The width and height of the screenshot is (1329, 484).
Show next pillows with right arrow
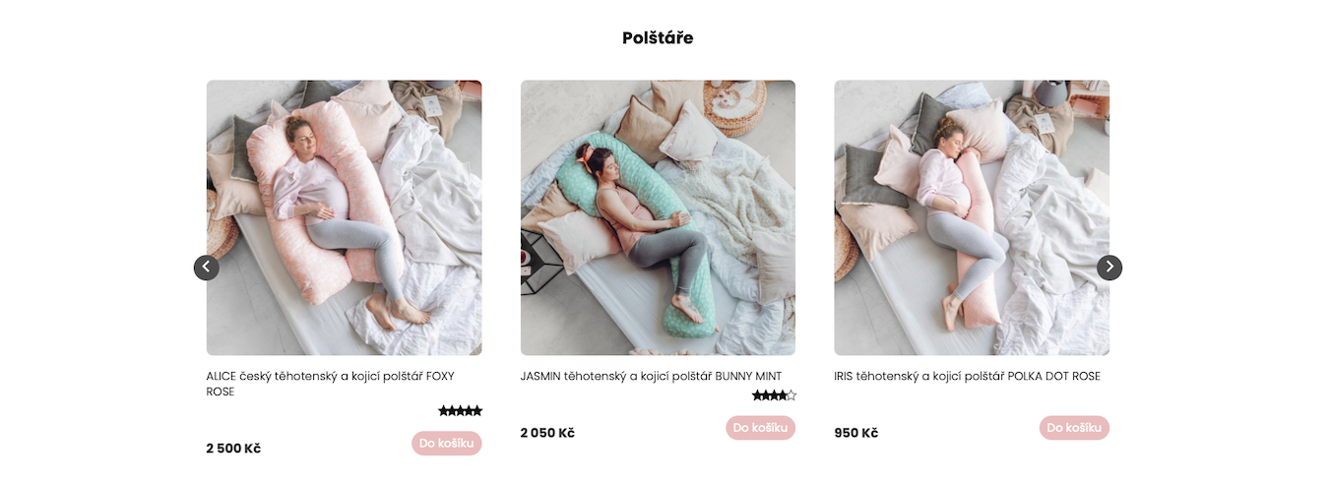[1109, 268]
